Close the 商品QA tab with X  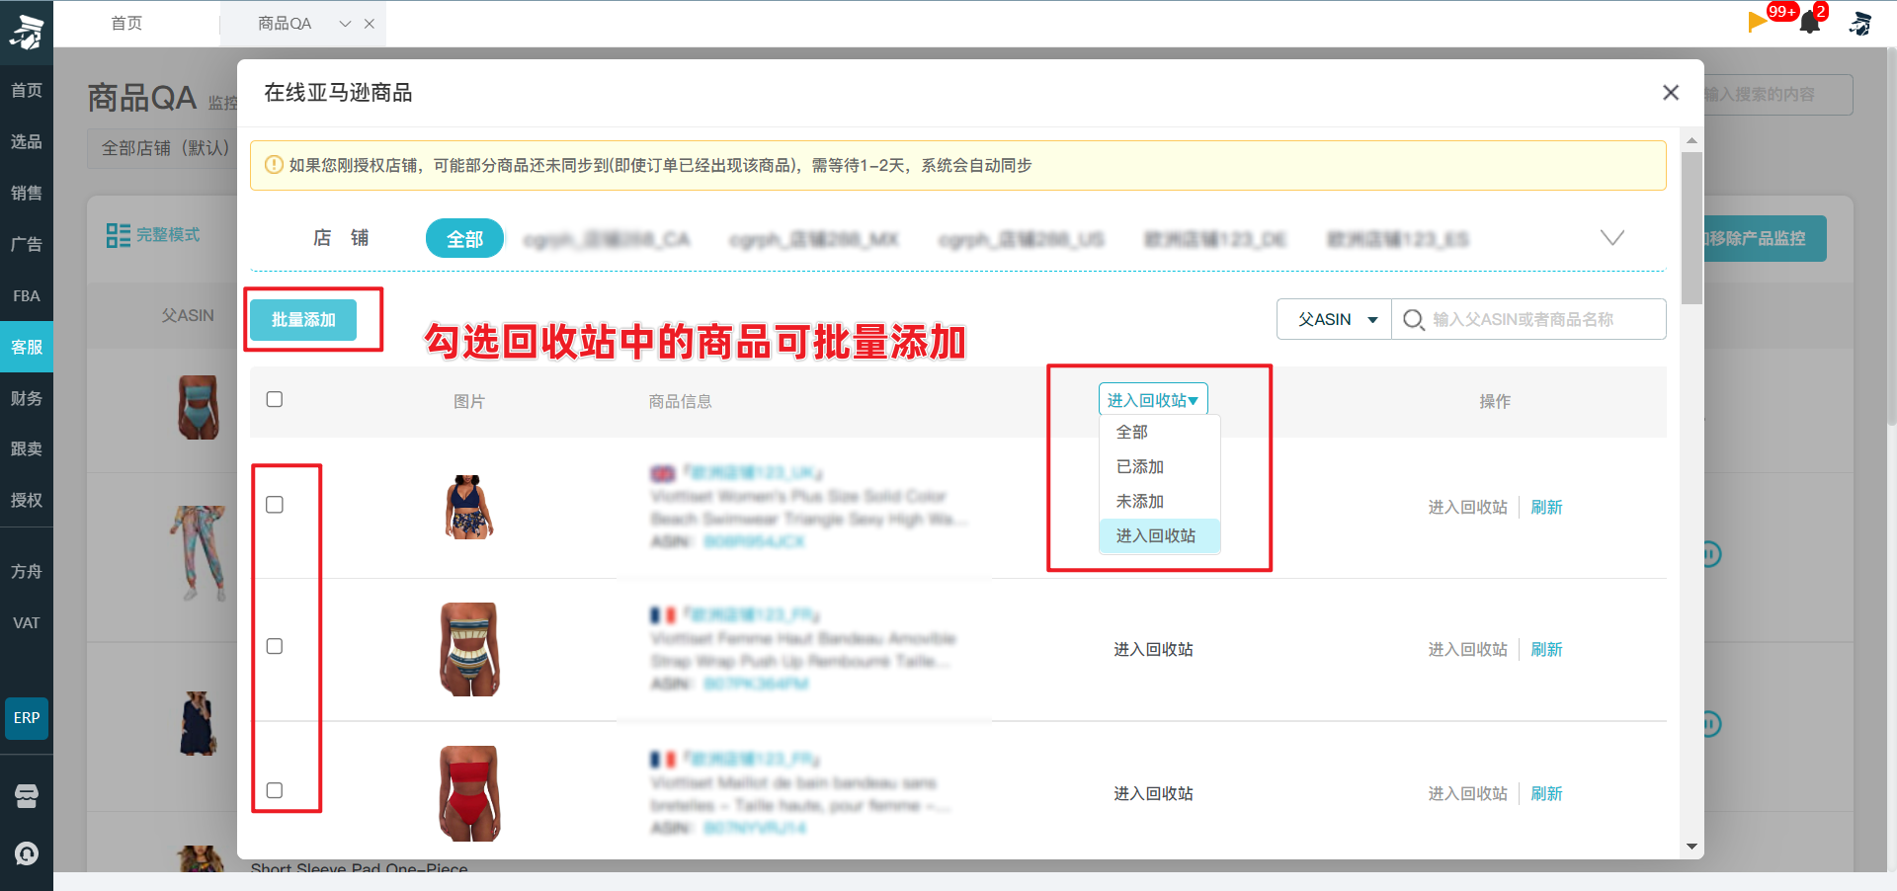click(370, 24)
